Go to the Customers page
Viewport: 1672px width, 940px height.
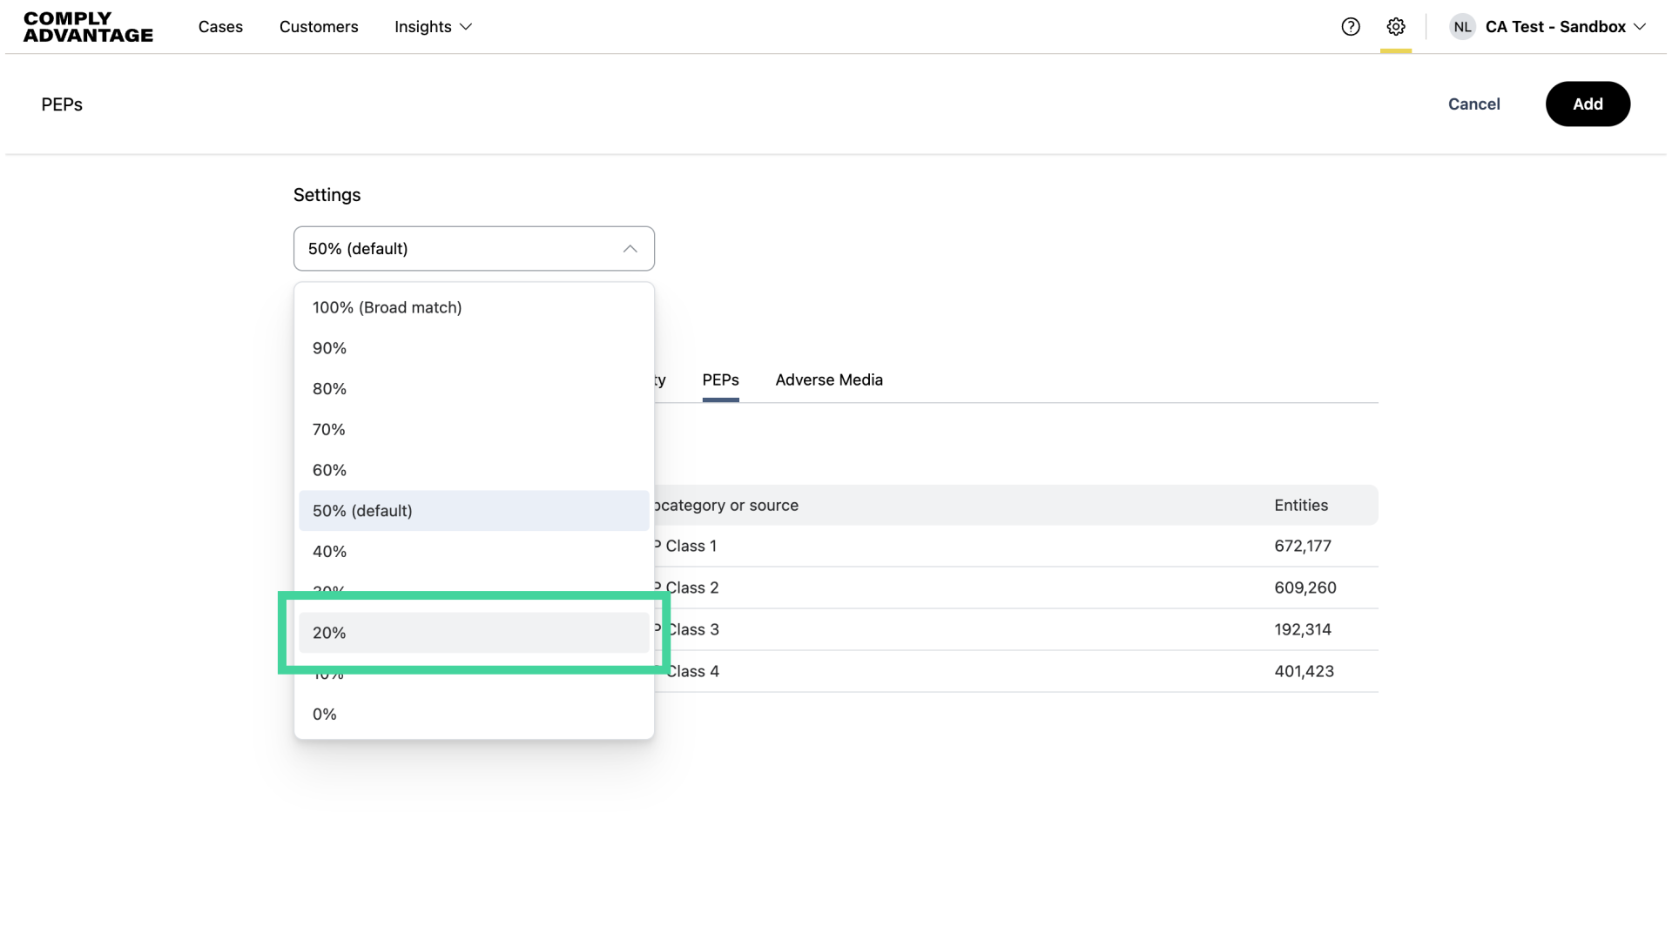point(319,27)
